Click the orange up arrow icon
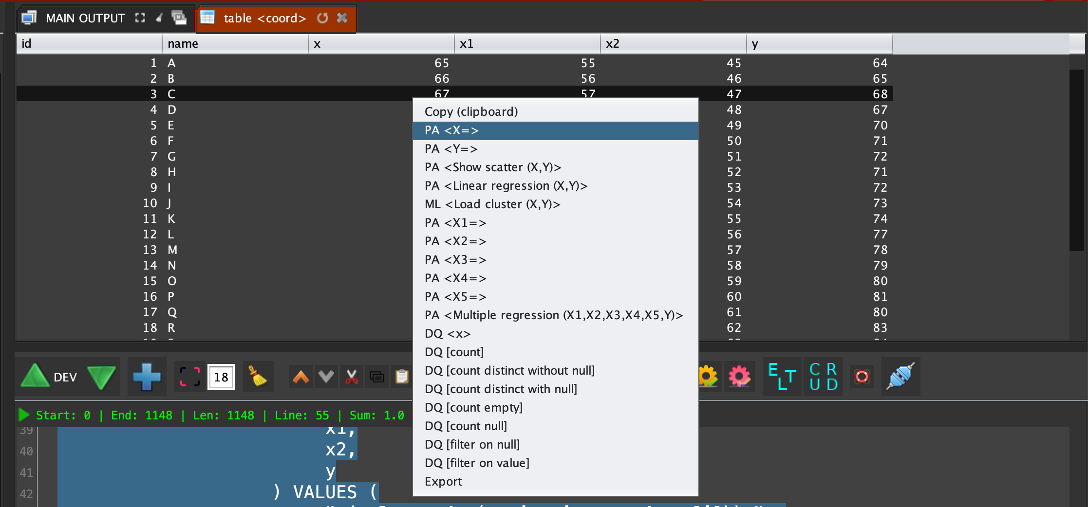Image resolution: width=1088 pixels, height=507 pixels. coord(301,377)
